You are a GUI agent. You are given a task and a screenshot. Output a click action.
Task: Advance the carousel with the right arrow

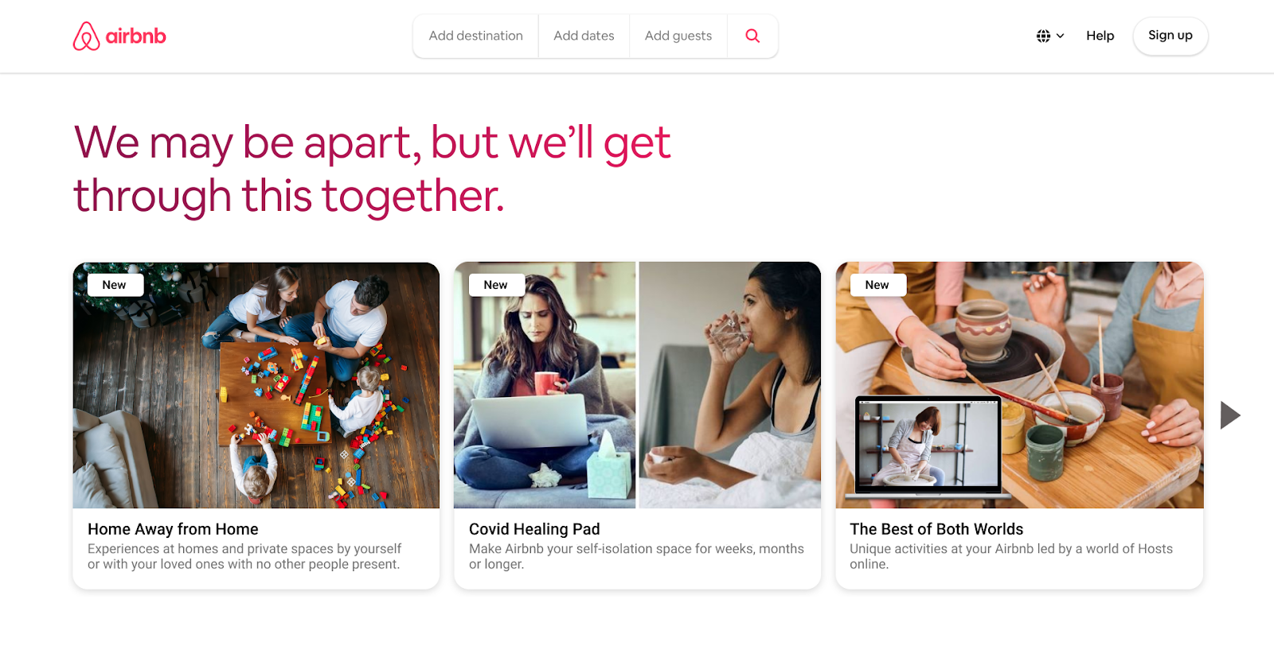click(1230, 415)
